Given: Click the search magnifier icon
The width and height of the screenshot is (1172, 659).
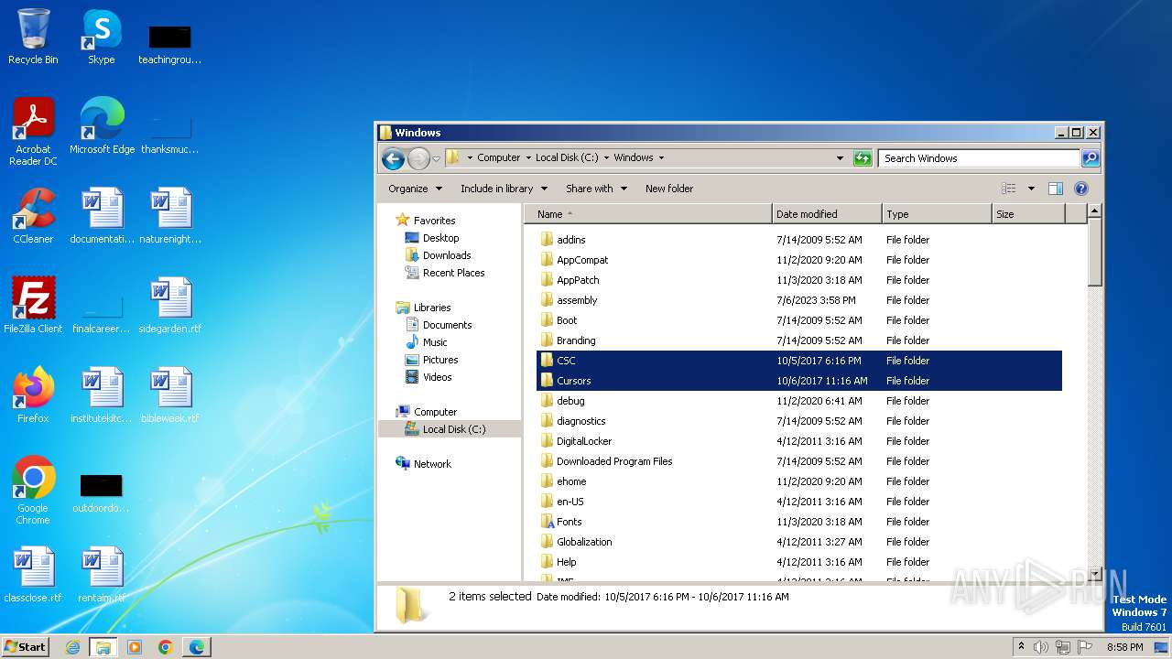Looking at the screenshot, I should 1090,158.
